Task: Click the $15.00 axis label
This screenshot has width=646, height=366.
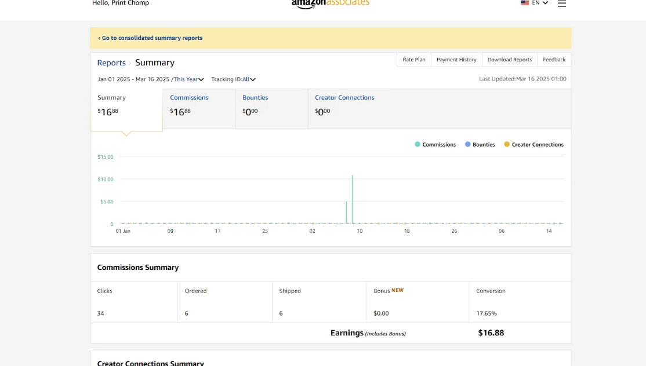Action: 106,157
